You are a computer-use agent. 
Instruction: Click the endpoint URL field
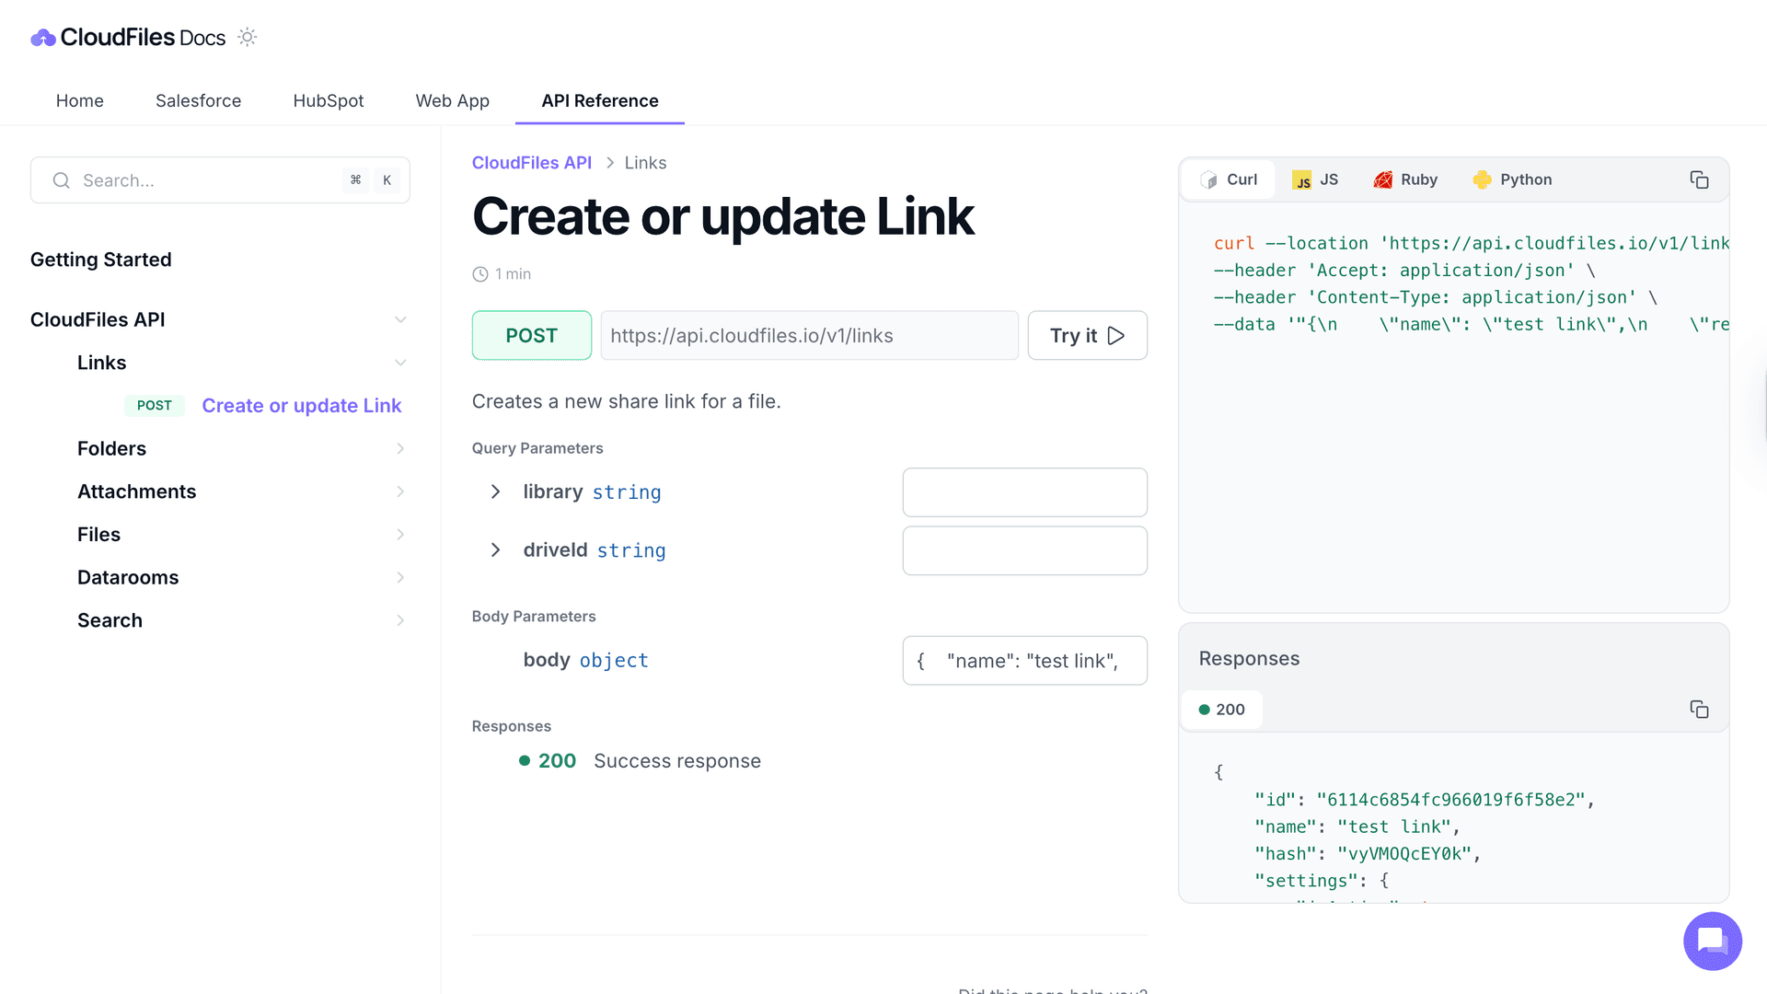[x=809, y=335]
